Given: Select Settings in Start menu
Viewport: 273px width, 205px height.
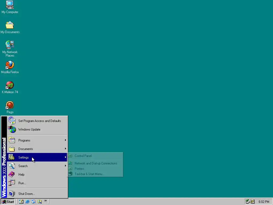Looking at the screenshot, I should click(37, 157).
